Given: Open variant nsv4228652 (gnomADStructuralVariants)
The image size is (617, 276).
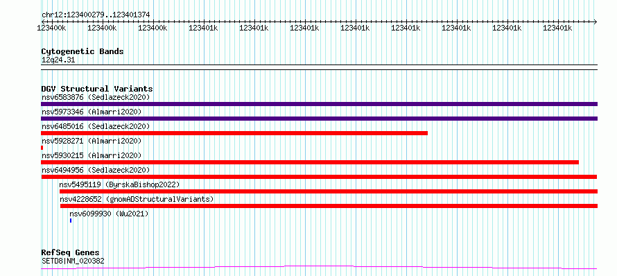Looking at the screenshot, I should point(137,199).
